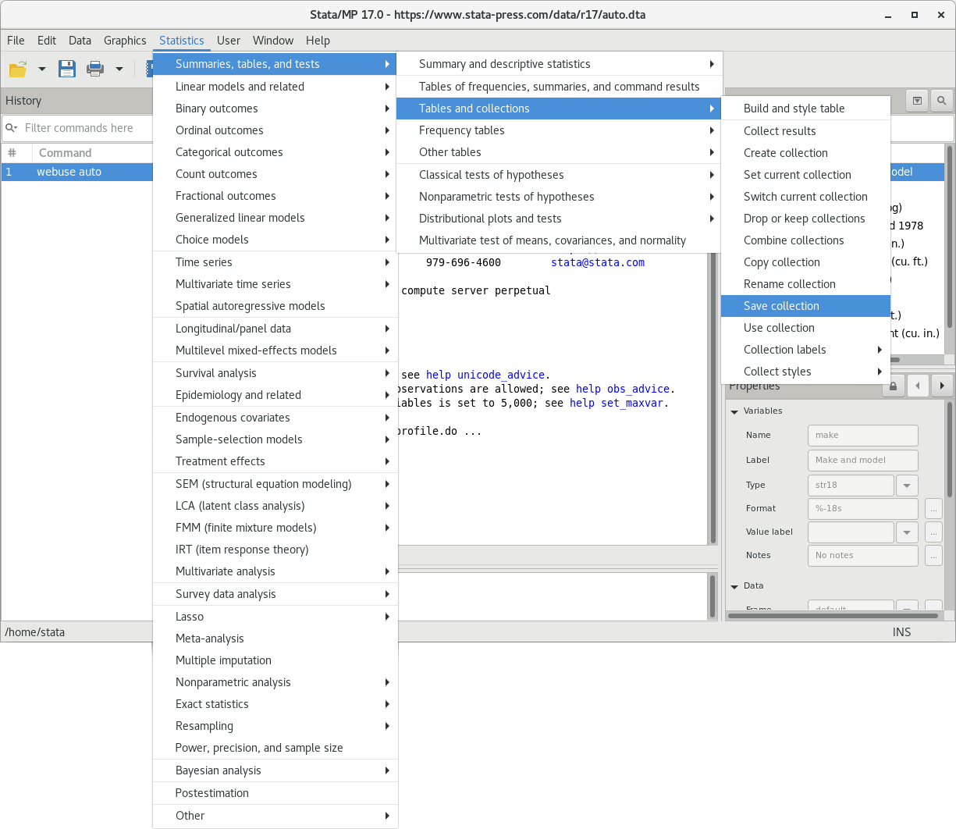
Task: Open the File menu
Action: [16, 41]
